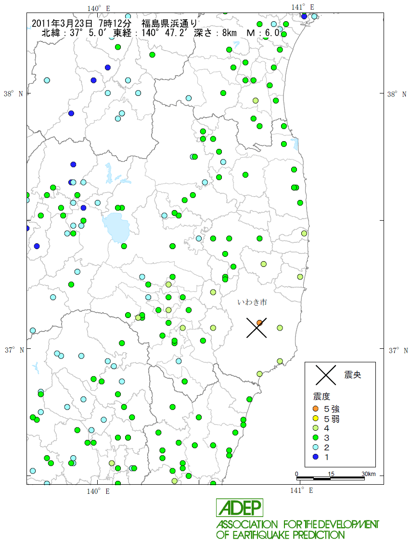411x543 pixels.
Task: Click the 30km scale label
Action: tap(369, 474)
